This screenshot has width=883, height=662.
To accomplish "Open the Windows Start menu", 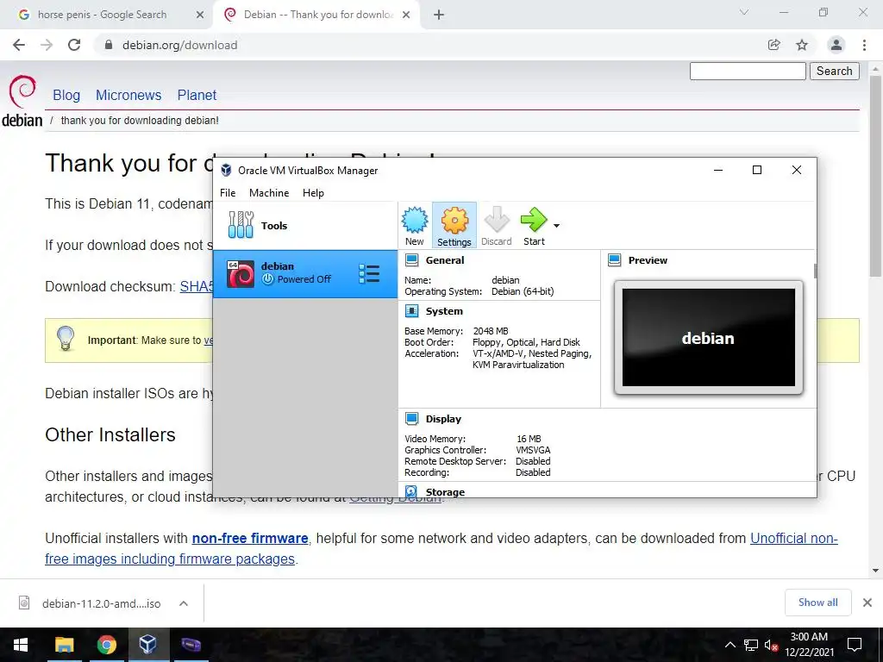I will click(x=21, y=645).
